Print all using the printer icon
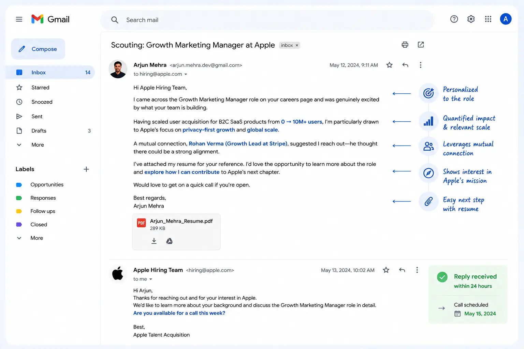 [405, 45]
